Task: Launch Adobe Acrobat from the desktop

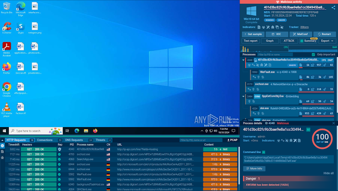Action: (6, 47)
